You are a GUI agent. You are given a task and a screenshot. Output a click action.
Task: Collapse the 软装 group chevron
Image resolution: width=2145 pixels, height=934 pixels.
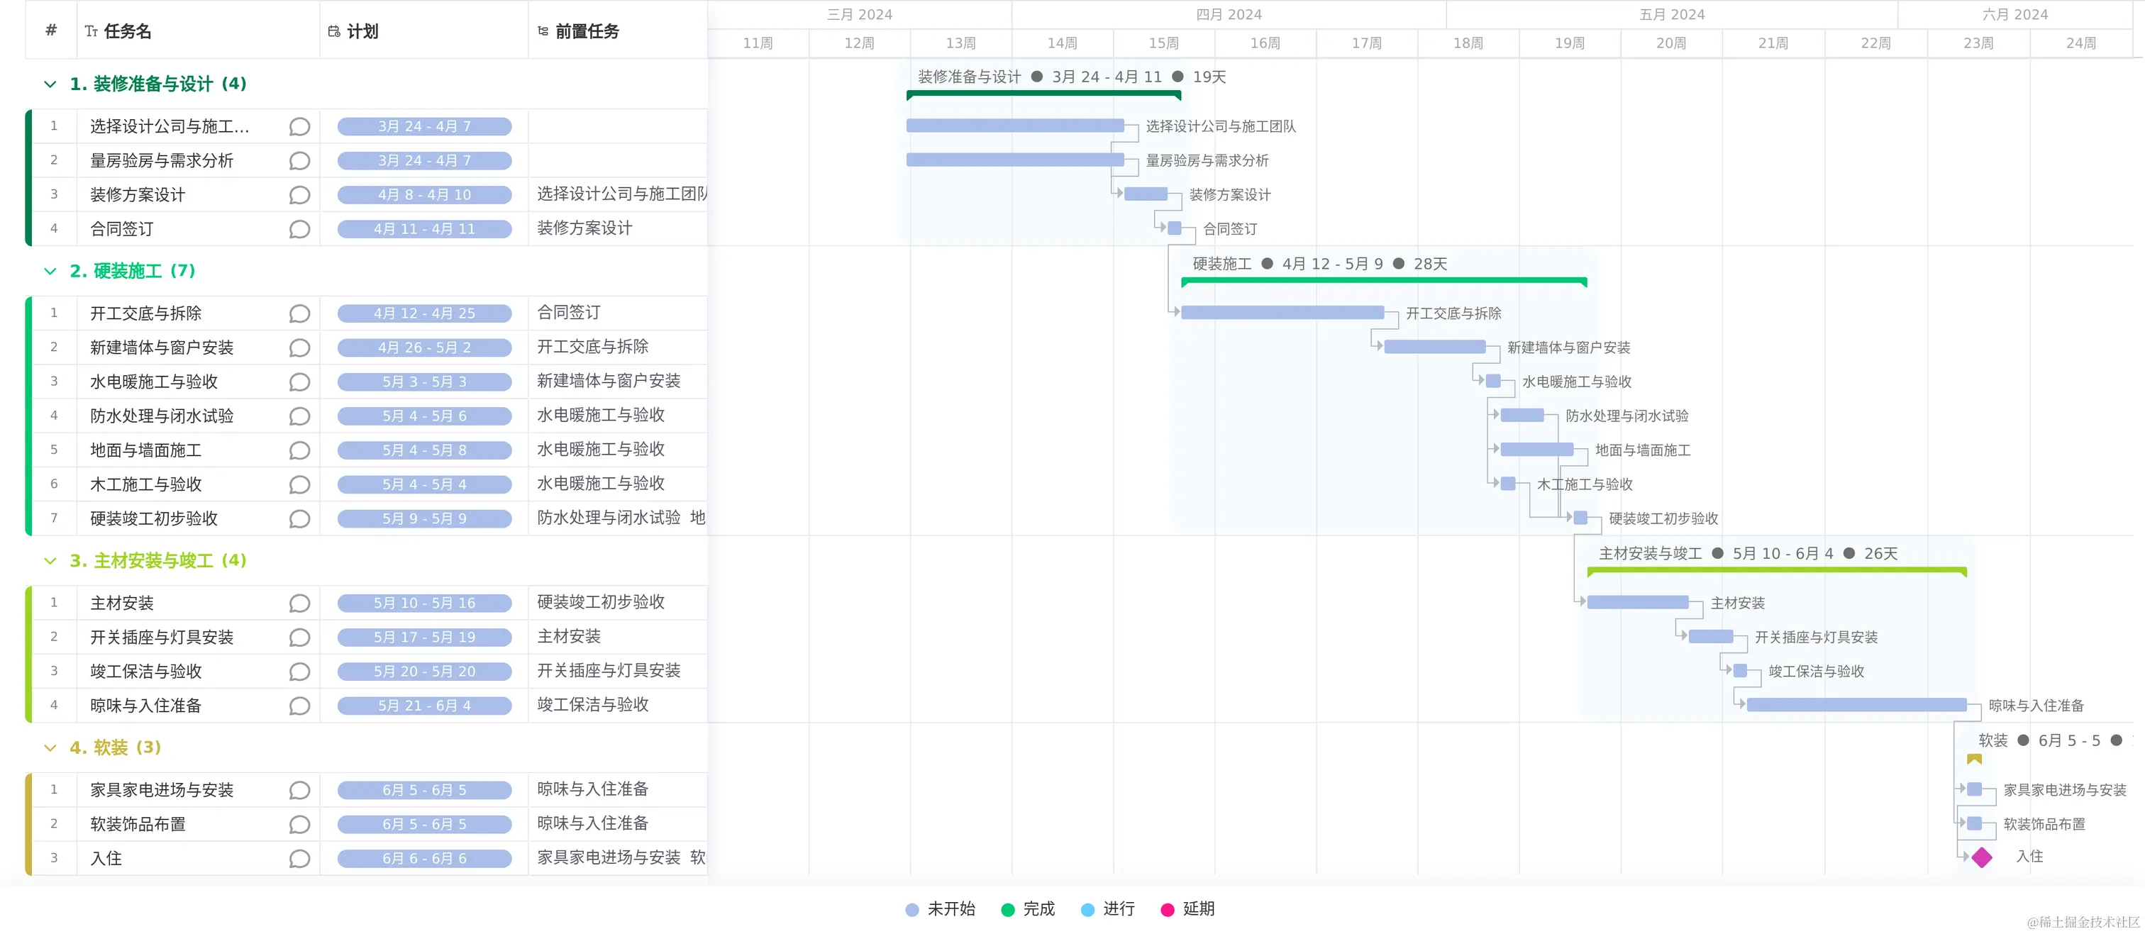pyautogui.click(x=50, y=747)
